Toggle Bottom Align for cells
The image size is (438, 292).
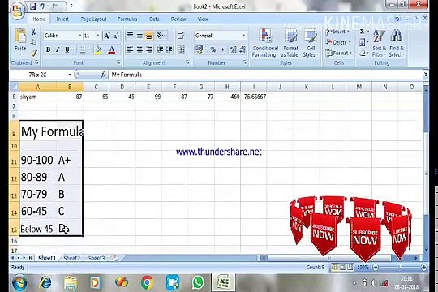click(149, 35)
